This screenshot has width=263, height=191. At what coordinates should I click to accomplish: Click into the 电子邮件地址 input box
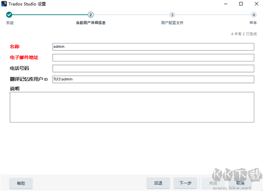pyautogui.click(x=153, y=58)
